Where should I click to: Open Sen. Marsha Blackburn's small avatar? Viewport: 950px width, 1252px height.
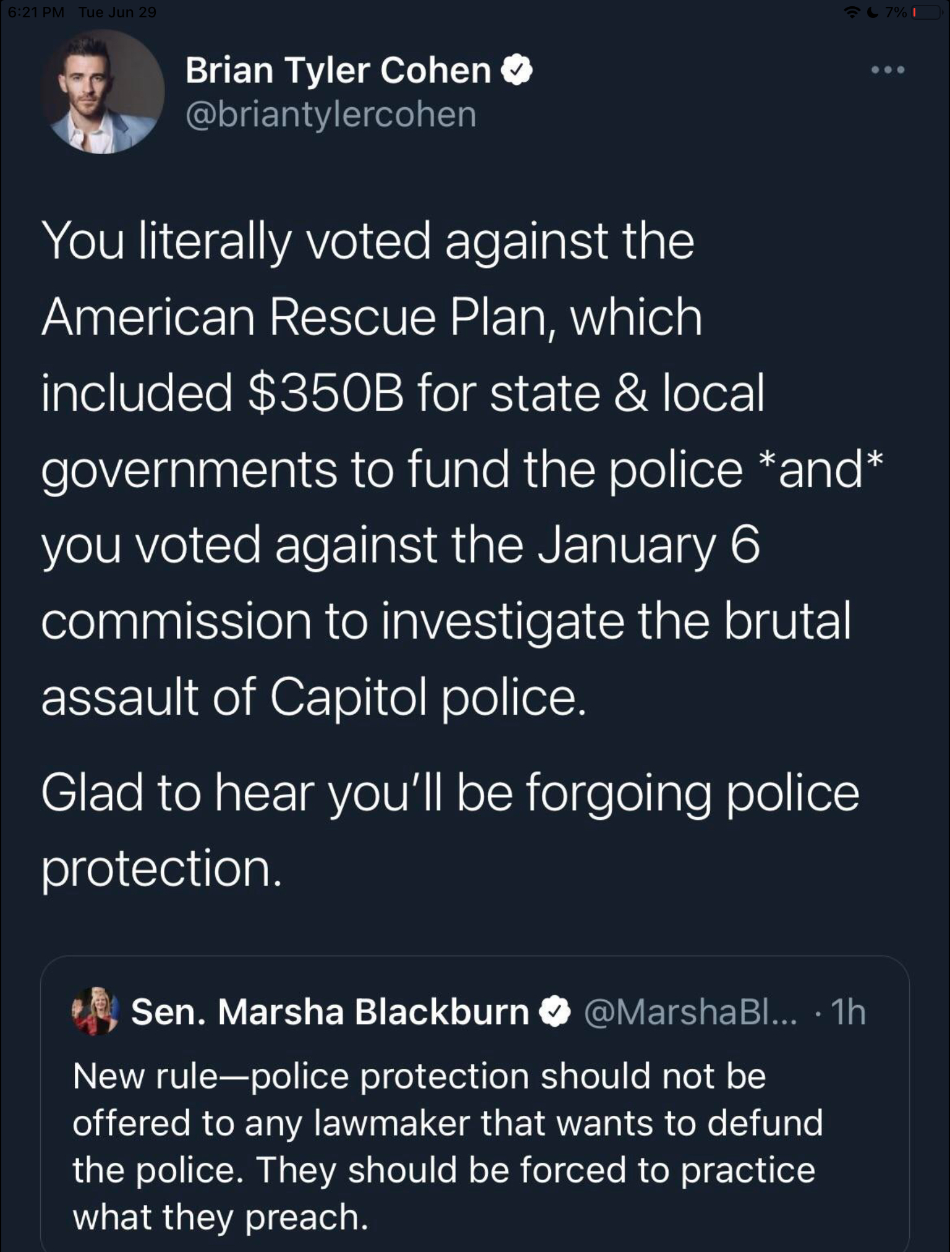pos(95,1011)
